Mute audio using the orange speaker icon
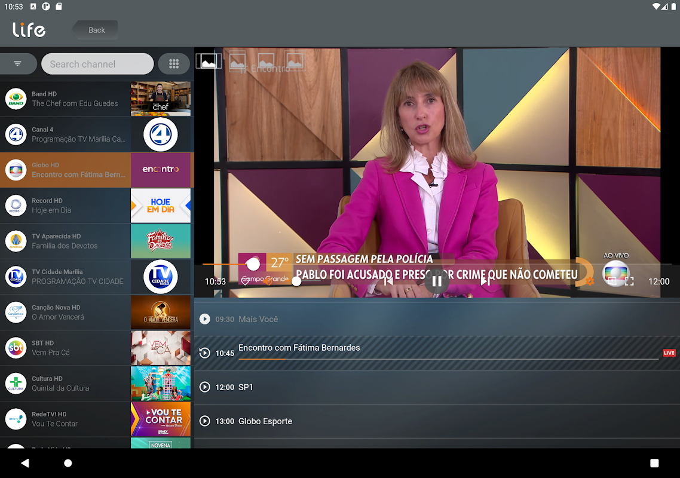Image resolution: width=680 pixels, height=478 pixels. click(268, 281)
